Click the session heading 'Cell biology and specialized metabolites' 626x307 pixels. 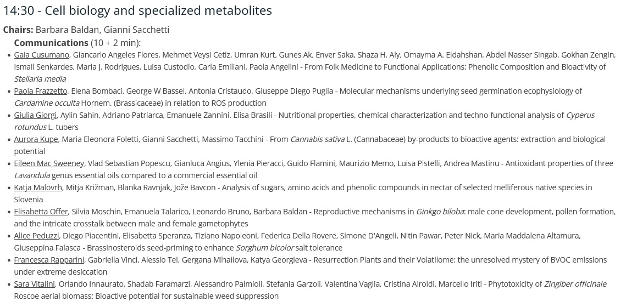click(x=158, y=11)
